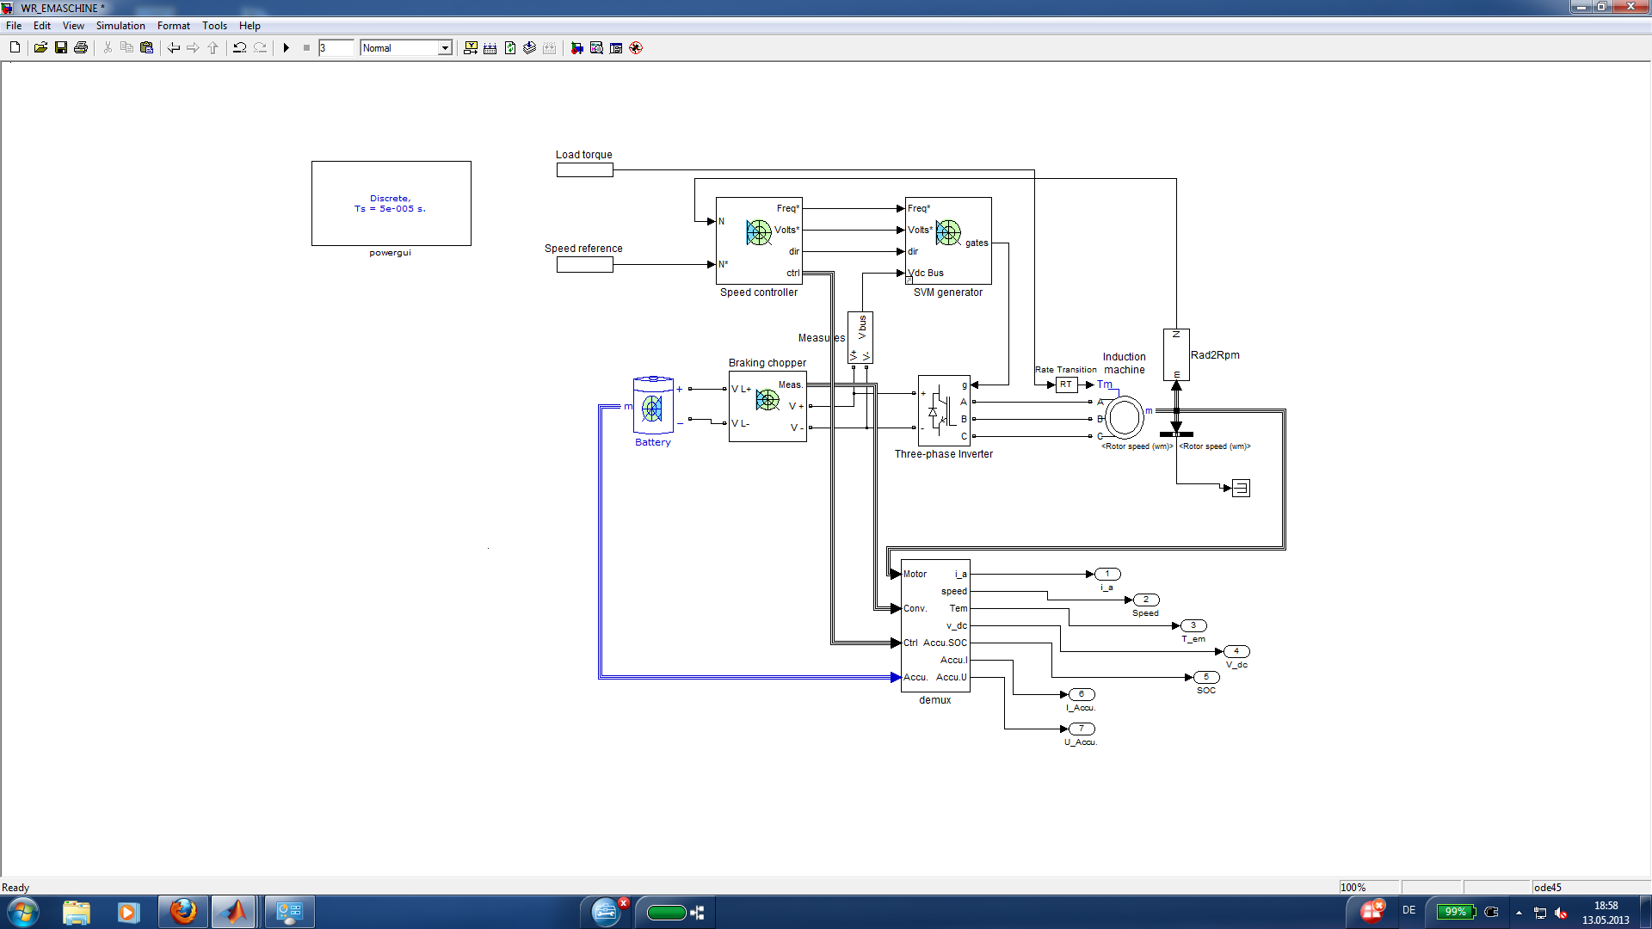Click the New model icon
The height and width of the screenshot is (929, 1652).
[15, 47]
